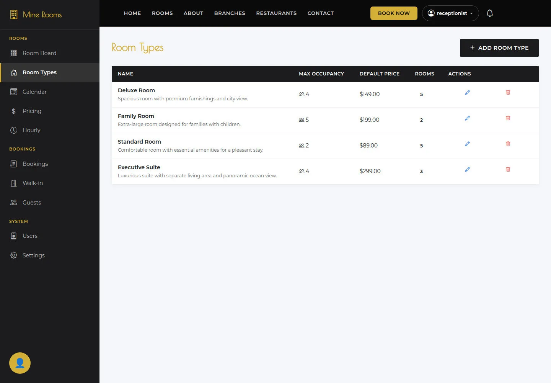Open Guests in sidebar
The image size is (551, 383).
pos(50,203)
